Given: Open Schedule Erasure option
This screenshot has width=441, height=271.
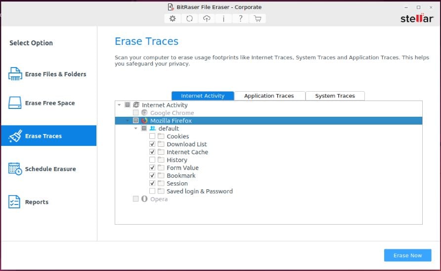Looking at the screenshot, I should 48,169.
